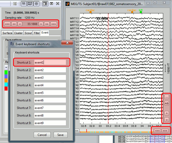This screenshot has width=172, height=143.
Task: Click the >>> button below the time series
Action: coord(165,131)
